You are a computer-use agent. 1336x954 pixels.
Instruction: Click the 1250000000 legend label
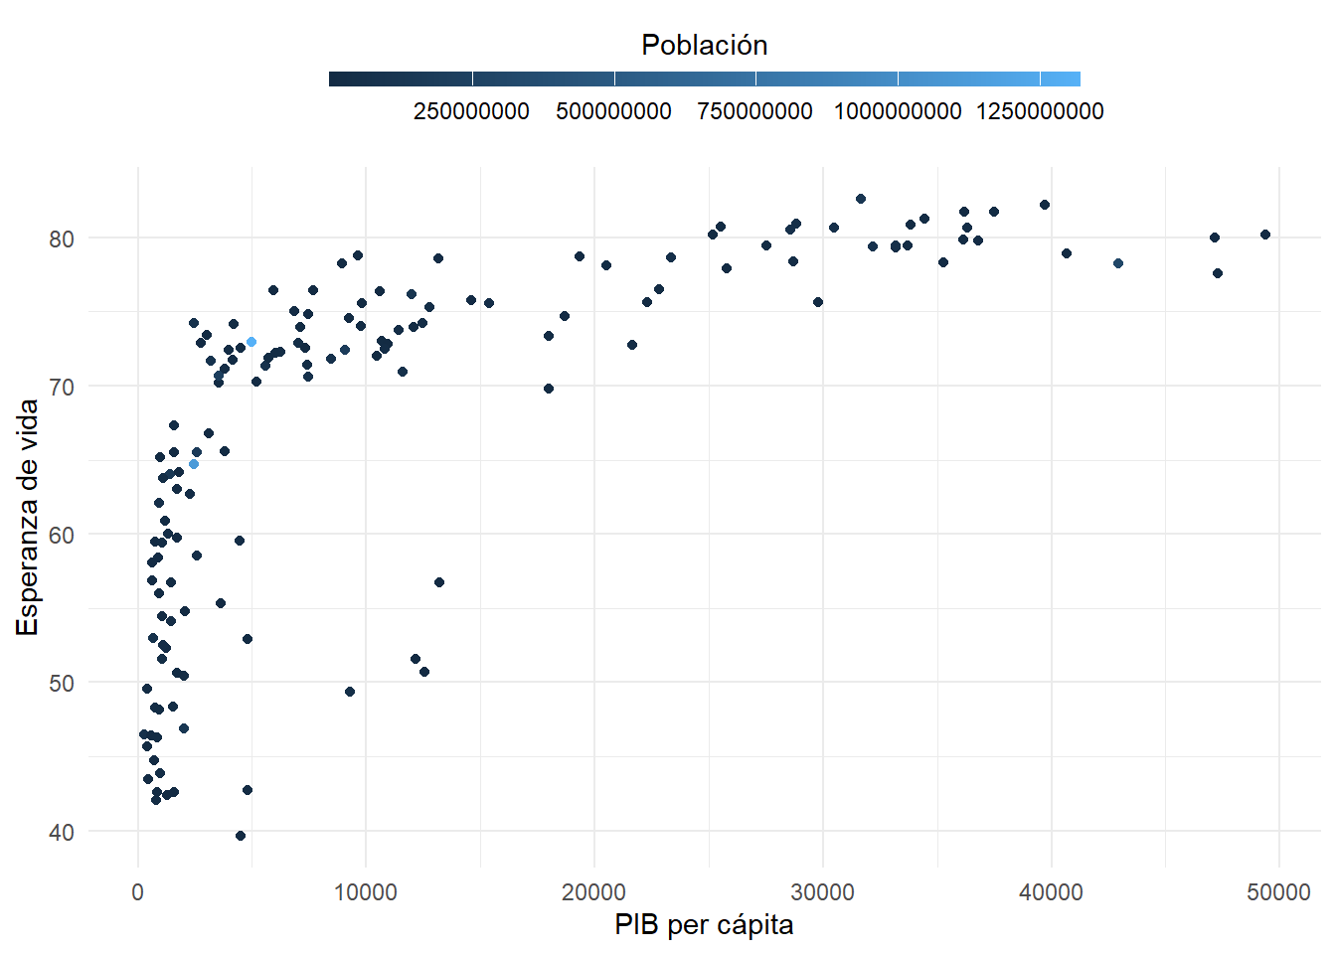[1040, 111]
